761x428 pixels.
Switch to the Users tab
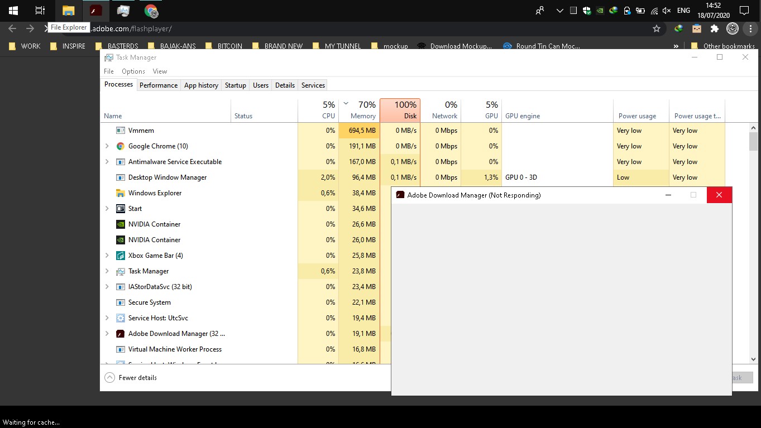[261, 85]
